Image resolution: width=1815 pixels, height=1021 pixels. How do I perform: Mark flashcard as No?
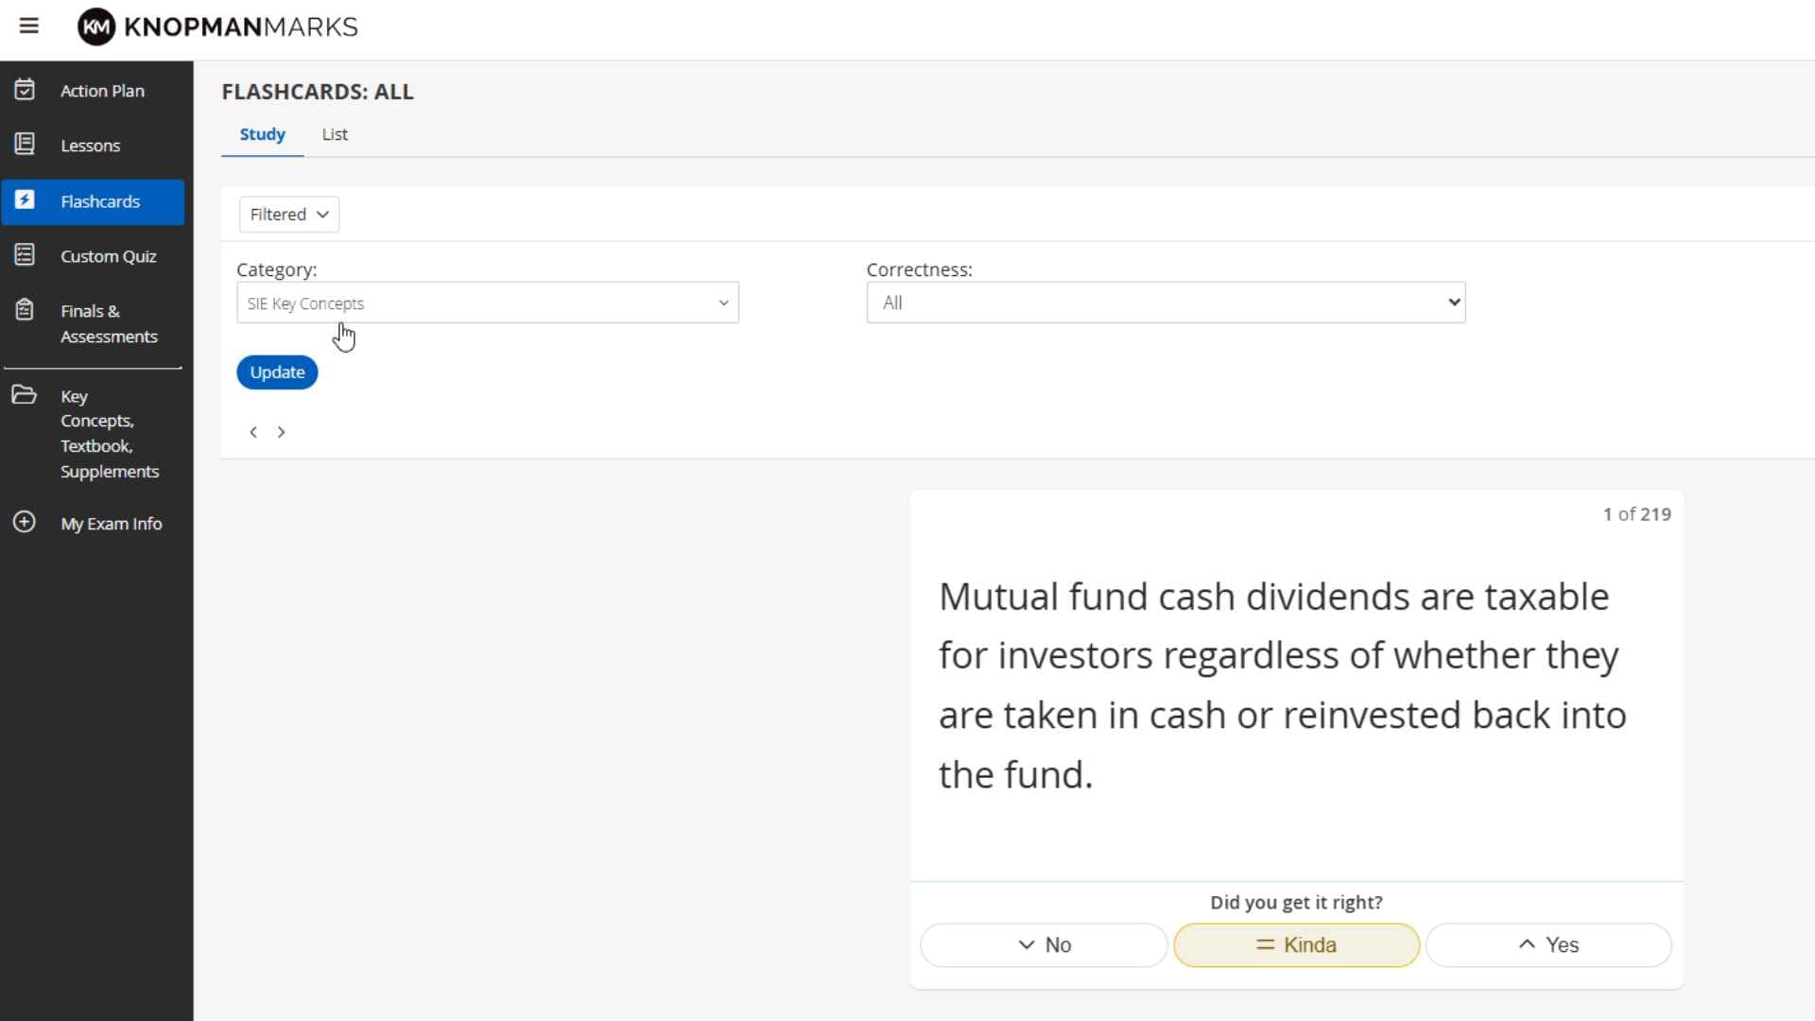click(1044, 944)
